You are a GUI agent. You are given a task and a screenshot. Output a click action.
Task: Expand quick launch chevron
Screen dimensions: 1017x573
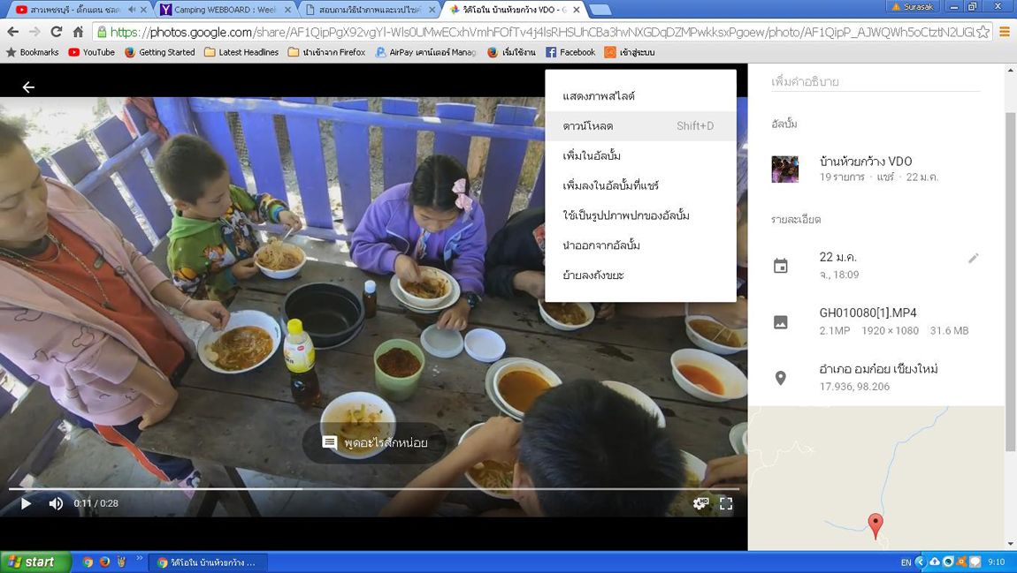139,558
